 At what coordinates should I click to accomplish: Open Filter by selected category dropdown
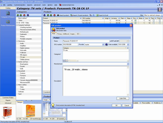coord(162,15)
